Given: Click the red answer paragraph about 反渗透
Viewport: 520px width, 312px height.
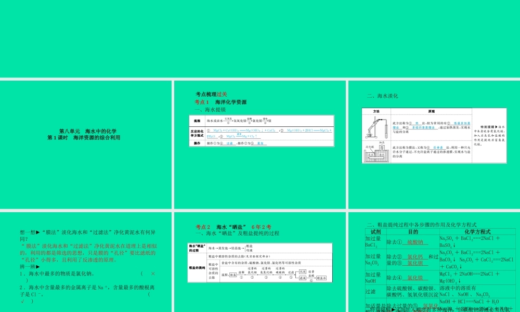Looking at the screenshot, I should 88,253.
